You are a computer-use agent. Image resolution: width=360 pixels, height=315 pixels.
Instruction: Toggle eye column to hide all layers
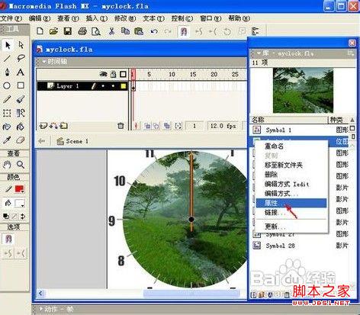[103, 74]
